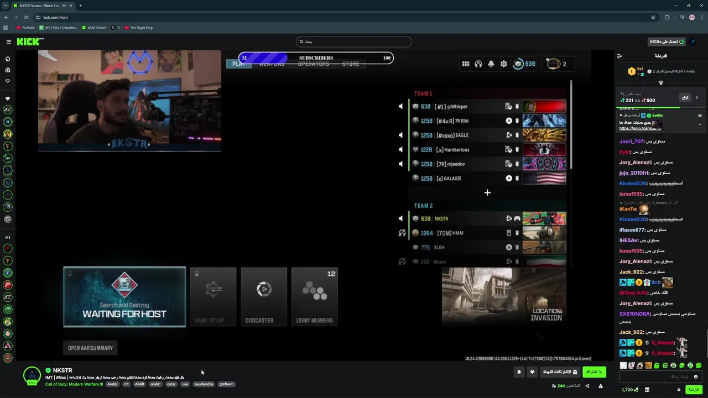Mute the EAGLE player speaker icon
708x398 pixels.
[x=401, y=135]
